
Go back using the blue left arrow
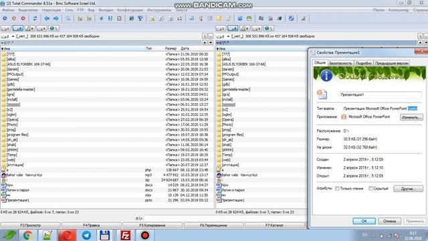pos(47,18)
